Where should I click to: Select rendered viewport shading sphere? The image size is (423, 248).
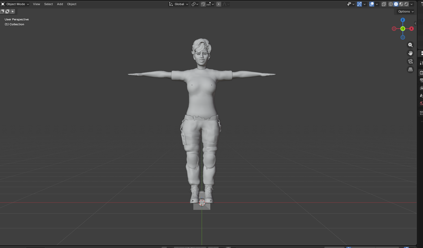(406, 4)
